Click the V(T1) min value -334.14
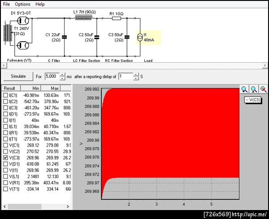The height and width of the screenshot is (219, 269). (x=32, y=189)
